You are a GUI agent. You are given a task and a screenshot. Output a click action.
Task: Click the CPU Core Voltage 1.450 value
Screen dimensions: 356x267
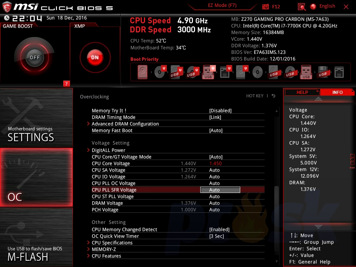point(215,163)
